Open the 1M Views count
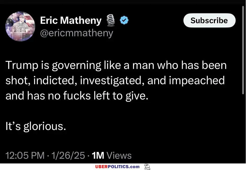The image size is (246, 170). [112, 156]
